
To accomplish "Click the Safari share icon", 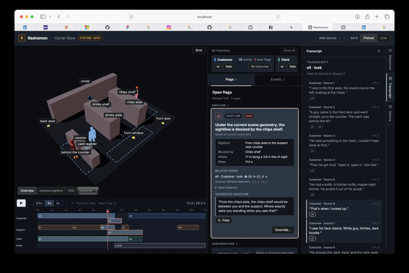I will (367, 17).
